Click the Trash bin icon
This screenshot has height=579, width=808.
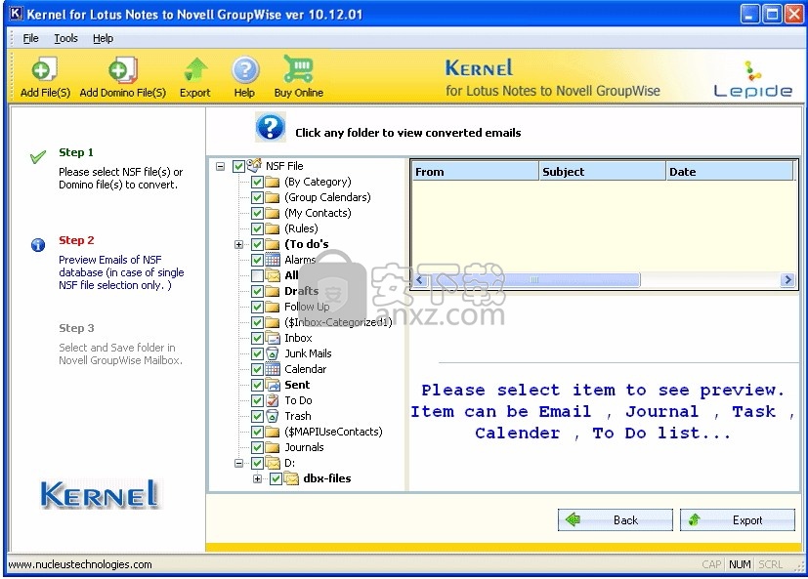272,416
